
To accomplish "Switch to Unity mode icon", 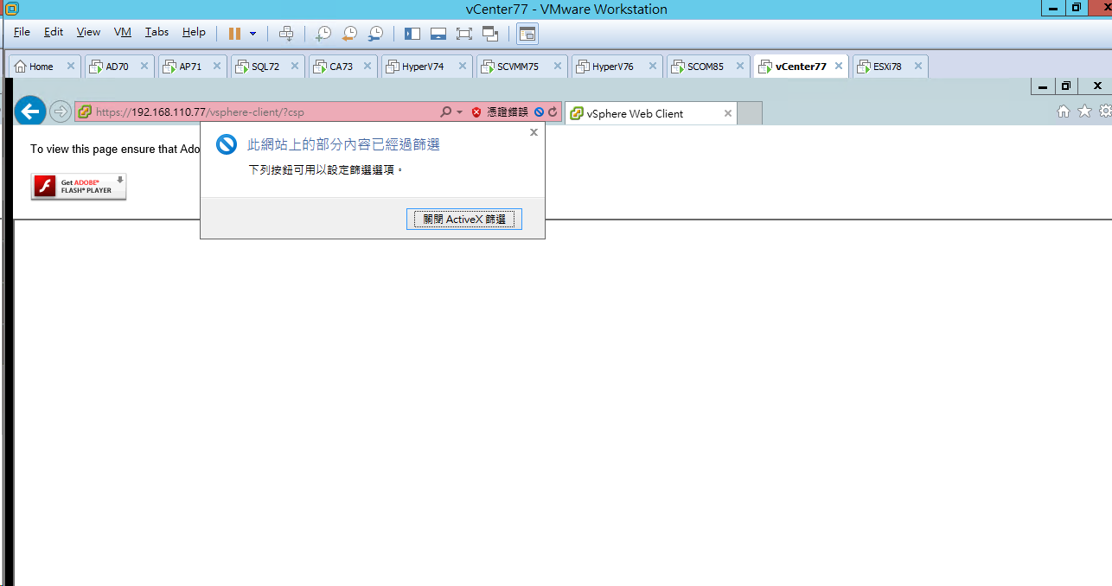I will tap(490, 34).
